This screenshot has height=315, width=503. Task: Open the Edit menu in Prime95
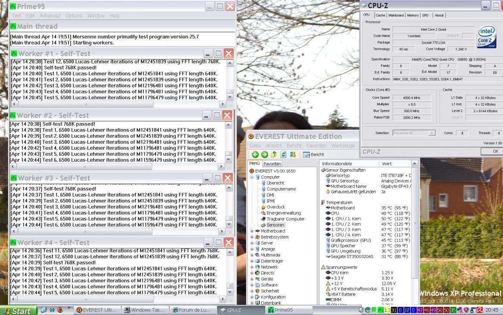click(x=30, y=16)
